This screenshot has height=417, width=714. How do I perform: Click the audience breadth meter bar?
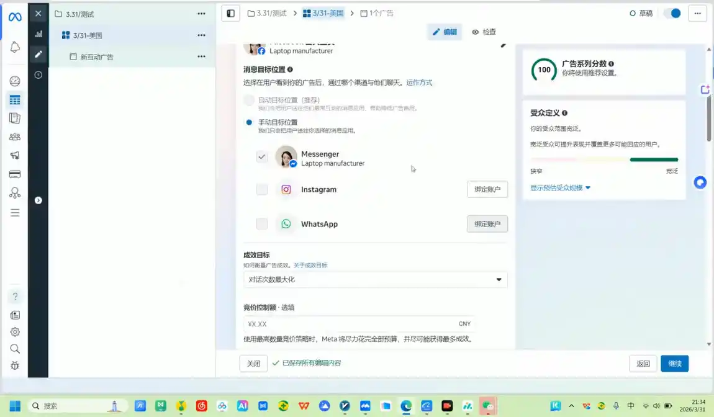604,159
